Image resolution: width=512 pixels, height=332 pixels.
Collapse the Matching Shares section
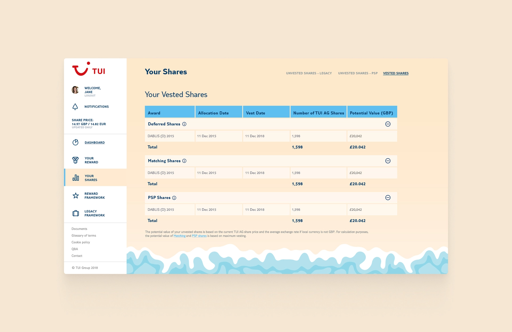click(x=388, y=161)
